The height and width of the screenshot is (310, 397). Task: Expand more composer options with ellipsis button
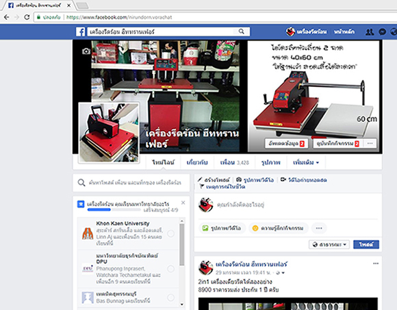319,229
